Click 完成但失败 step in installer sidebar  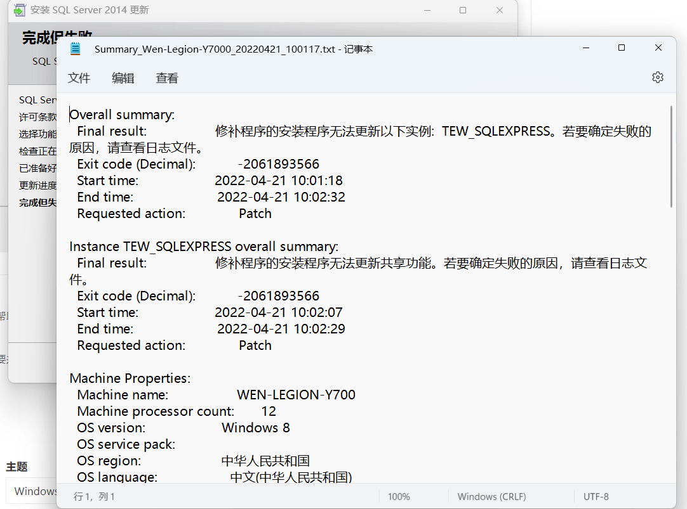coord(37,202)
